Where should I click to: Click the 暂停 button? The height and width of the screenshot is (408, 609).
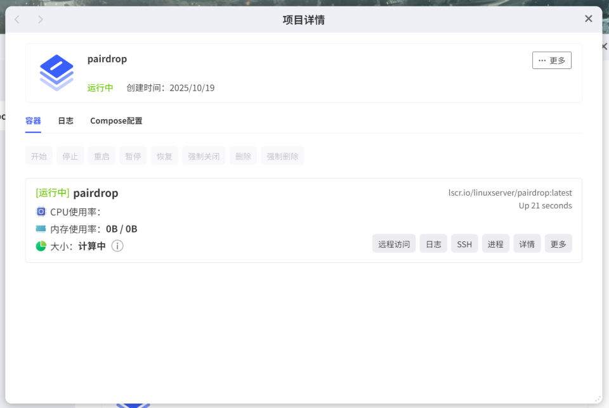pyautogui.click(x=133, y=156)
